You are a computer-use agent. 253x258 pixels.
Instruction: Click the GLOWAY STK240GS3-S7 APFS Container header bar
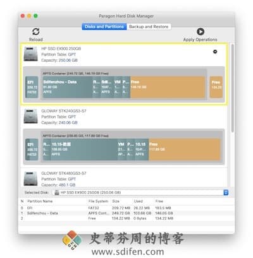(x=132, y=136)
